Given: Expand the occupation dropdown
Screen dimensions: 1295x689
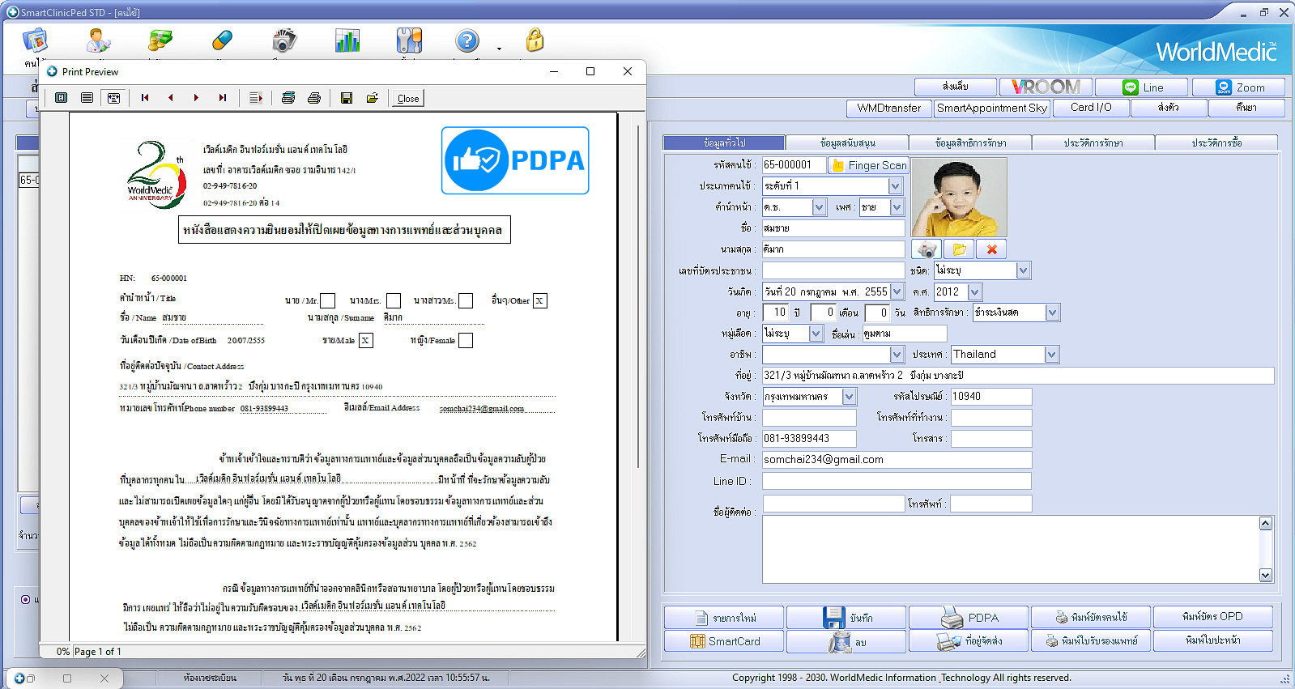Looking at the screenshot, I should pos(897,355).
